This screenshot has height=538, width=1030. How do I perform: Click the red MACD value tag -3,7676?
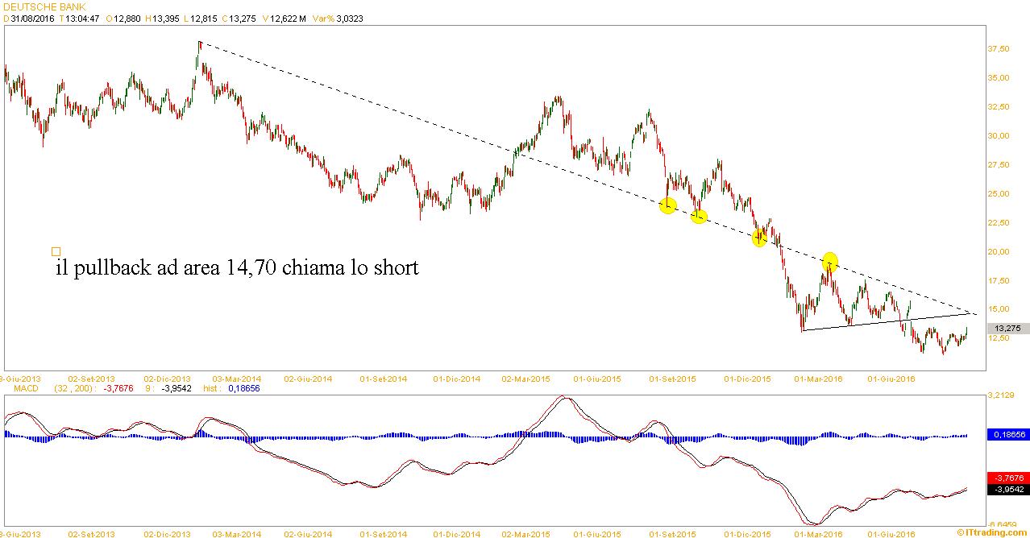tap(1007, 478)
